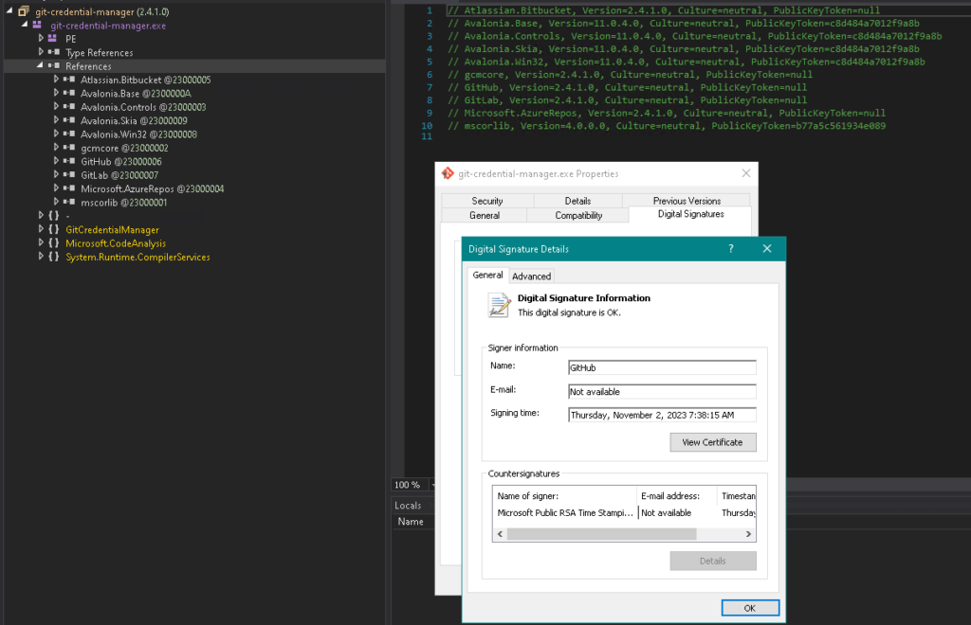Select the GitLab @23000007 reference
This screenshot has width=971, height=625.
coord(119,175)
